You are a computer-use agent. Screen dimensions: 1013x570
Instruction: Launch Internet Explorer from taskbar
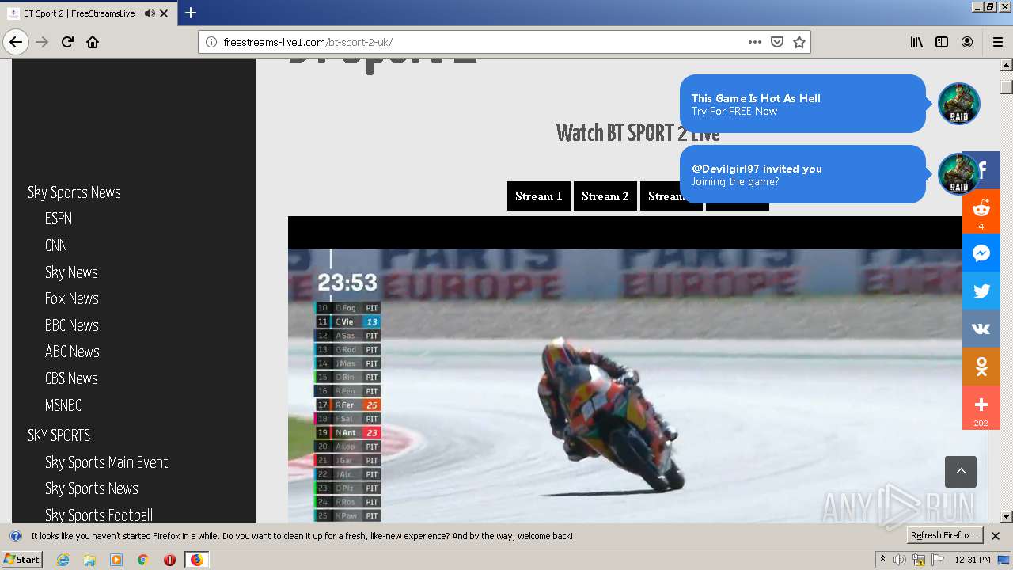tap(63, 560)
